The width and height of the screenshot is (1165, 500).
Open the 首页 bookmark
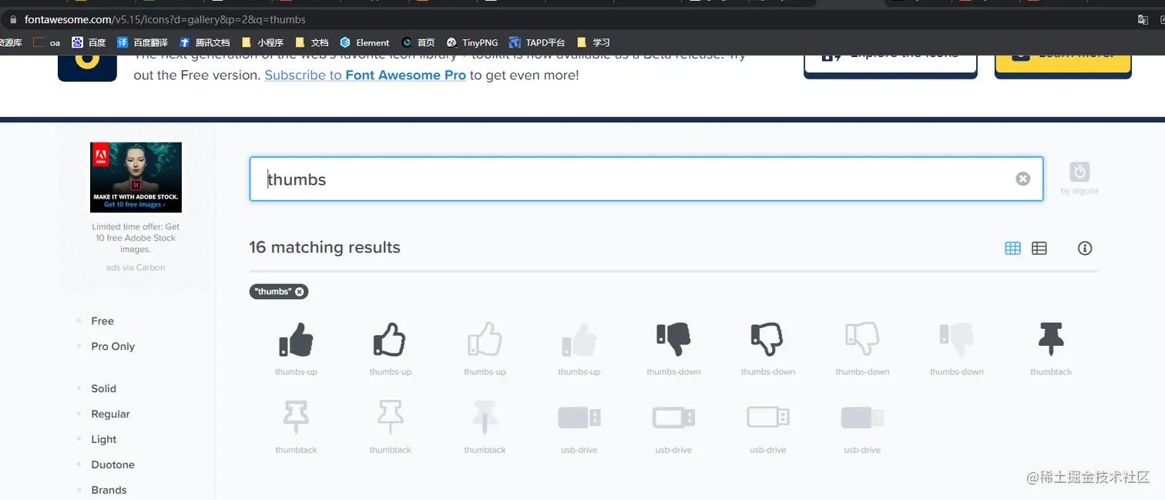418,42
